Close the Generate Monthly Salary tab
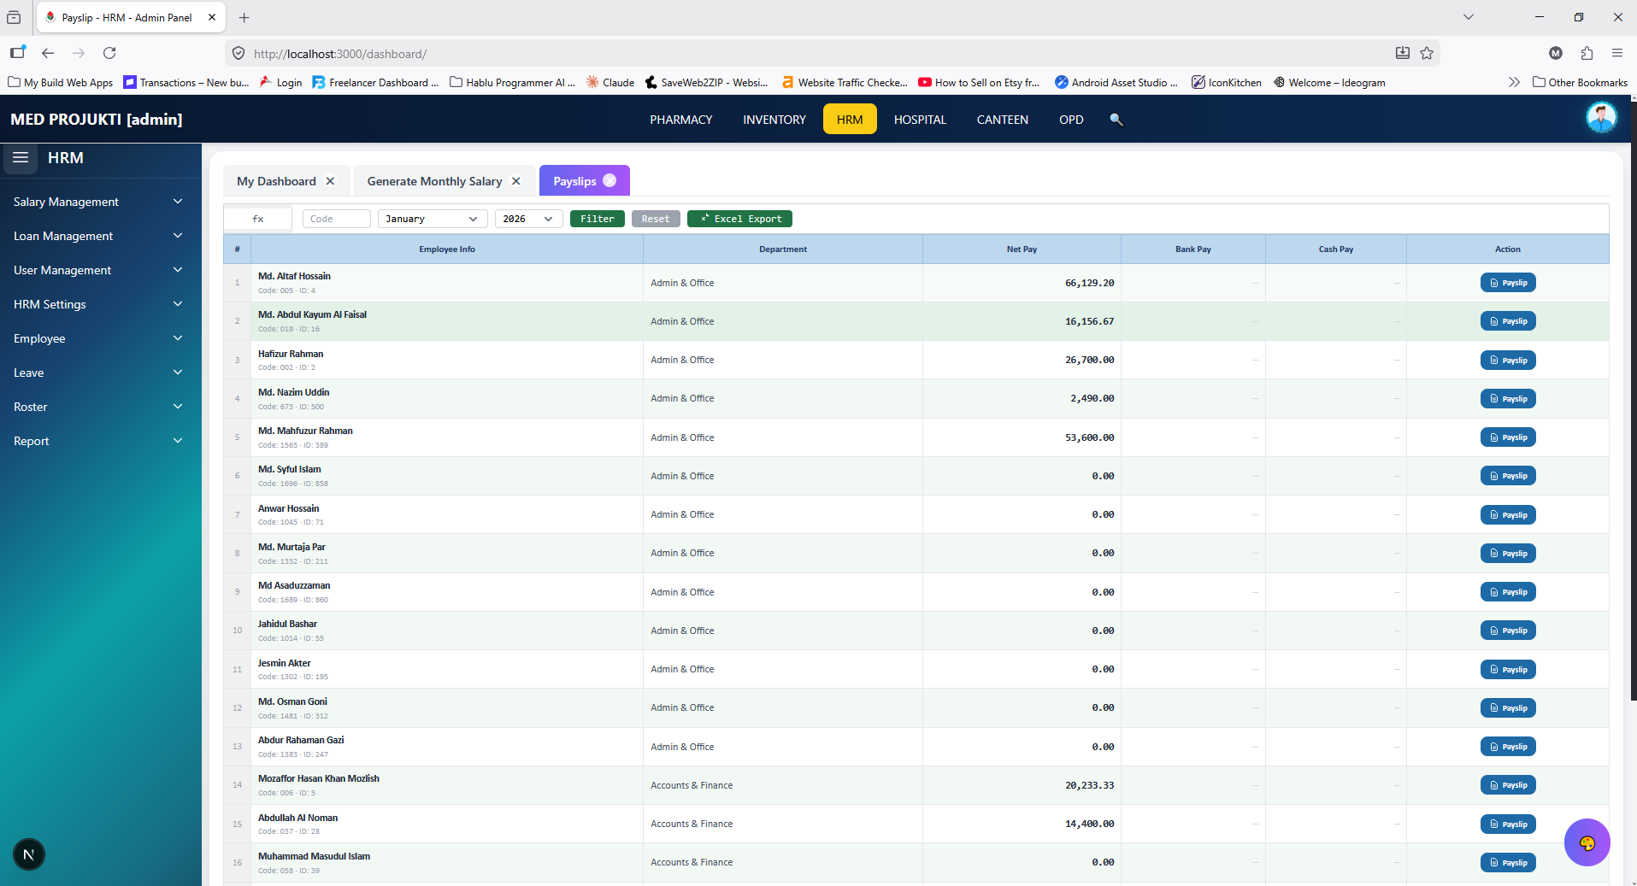 click(x=515, y=181)
